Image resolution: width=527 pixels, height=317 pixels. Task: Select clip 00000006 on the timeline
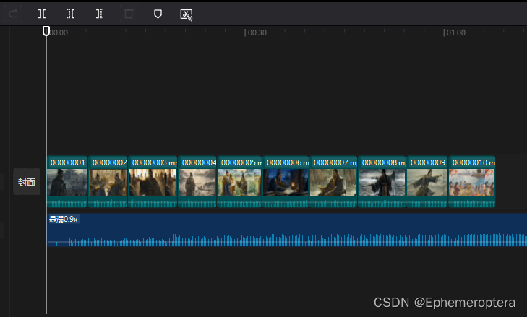coord(286,182)
